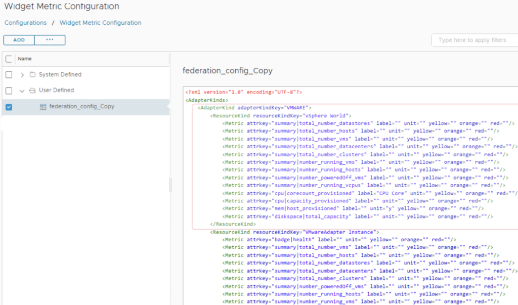Select the User Defined tree row
The height and width of the screenshot is (305, 518).
click(86, 90)
